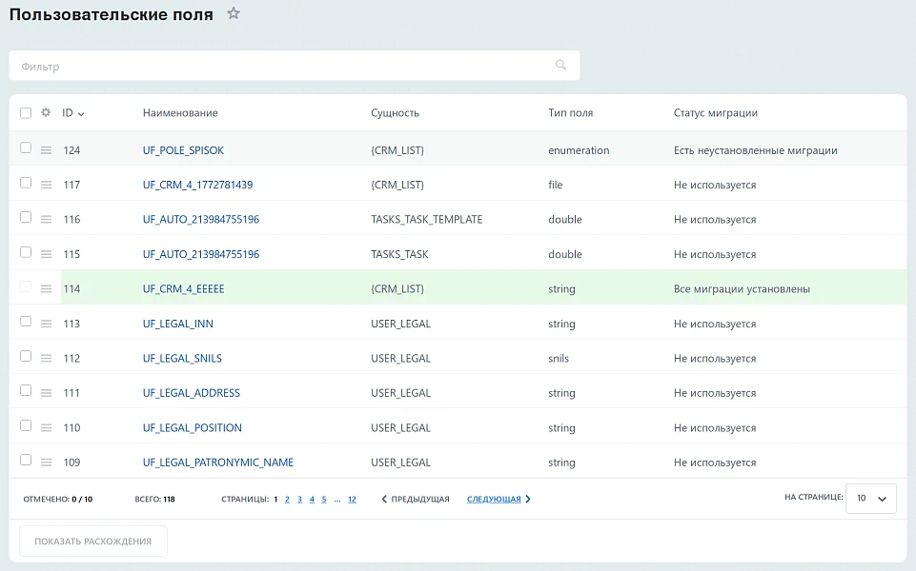Viewport: 916px width, 571px height.
Task: Open UF_AUTO_213984755196 link in row 115
Action: 201,254
